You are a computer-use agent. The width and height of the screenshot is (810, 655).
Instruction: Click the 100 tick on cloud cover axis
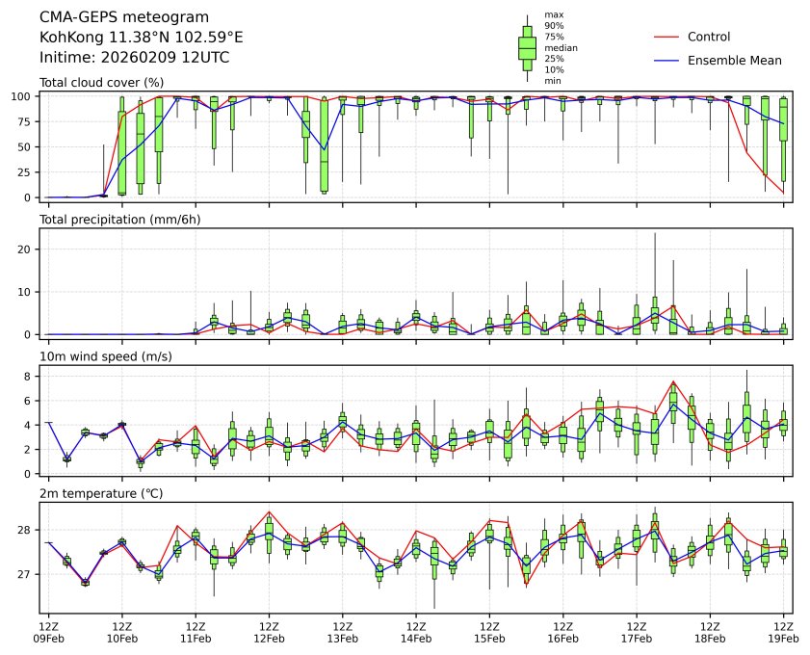coord(25,96)
